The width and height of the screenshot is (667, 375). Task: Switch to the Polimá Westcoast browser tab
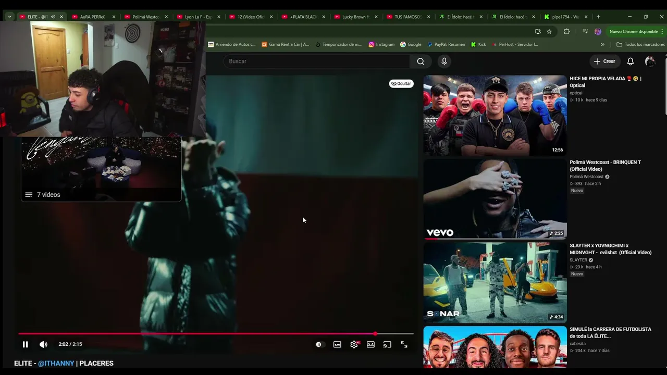pos(145,17)
